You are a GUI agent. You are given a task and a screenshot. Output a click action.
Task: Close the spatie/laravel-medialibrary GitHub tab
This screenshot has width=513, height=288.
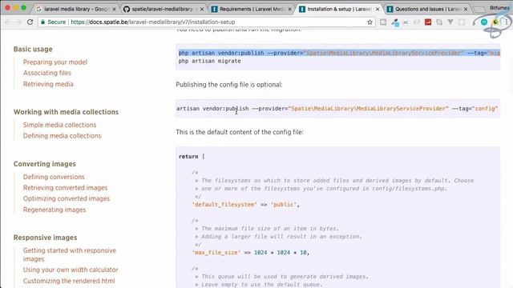coord(202,9)
